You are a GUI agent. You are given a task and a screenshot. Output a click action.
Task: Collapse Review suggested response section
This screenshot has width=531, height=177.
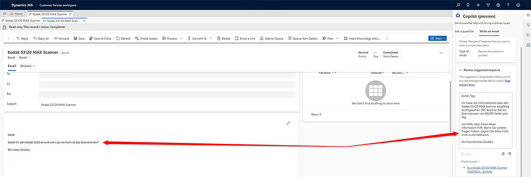[460, 70]
